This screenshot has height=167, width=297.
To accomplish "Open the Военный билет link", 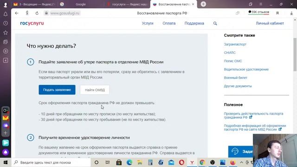I will click(235, 77).
